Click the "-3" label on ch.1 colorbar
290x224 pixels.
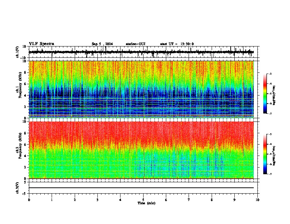click(270, 74)
